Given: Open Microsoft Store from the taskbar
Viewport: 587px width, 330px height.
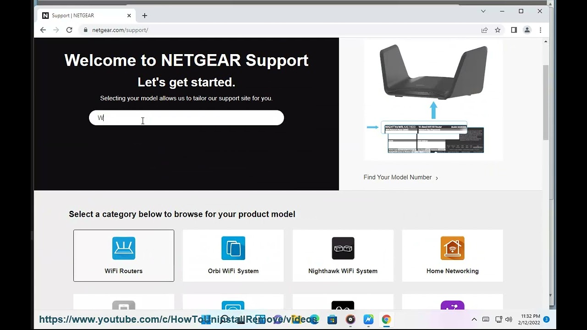Looking at the screenshot, I should coord(332,319).
